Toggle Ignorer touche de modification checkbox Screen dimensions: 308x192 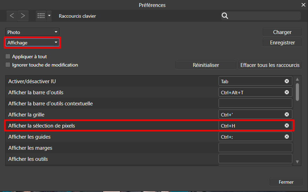click(x=8, y=65)
